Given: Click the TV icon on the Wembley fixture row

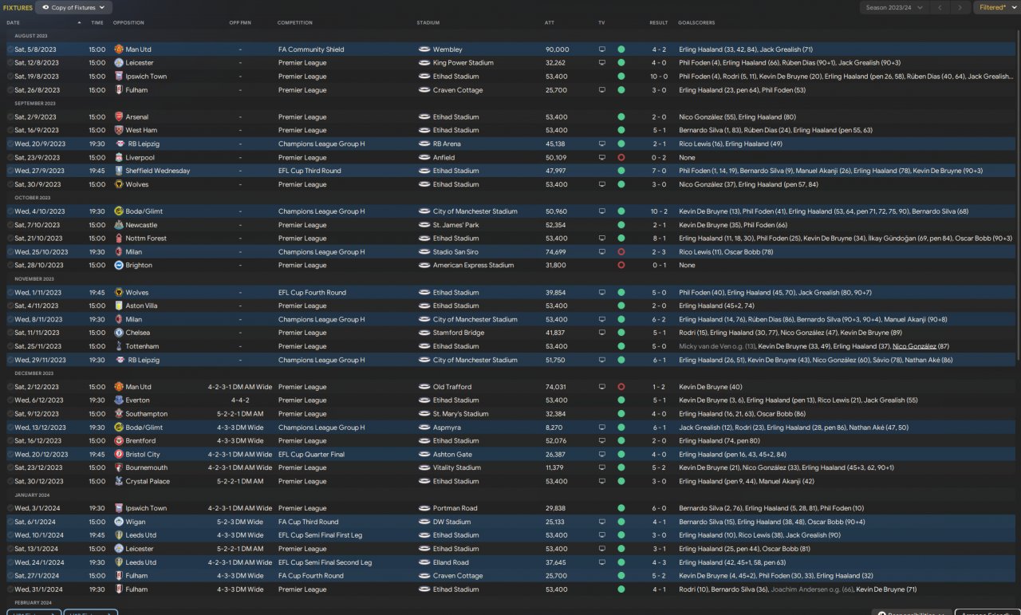Looking at the screenshot, I should [x=602, y=49].
